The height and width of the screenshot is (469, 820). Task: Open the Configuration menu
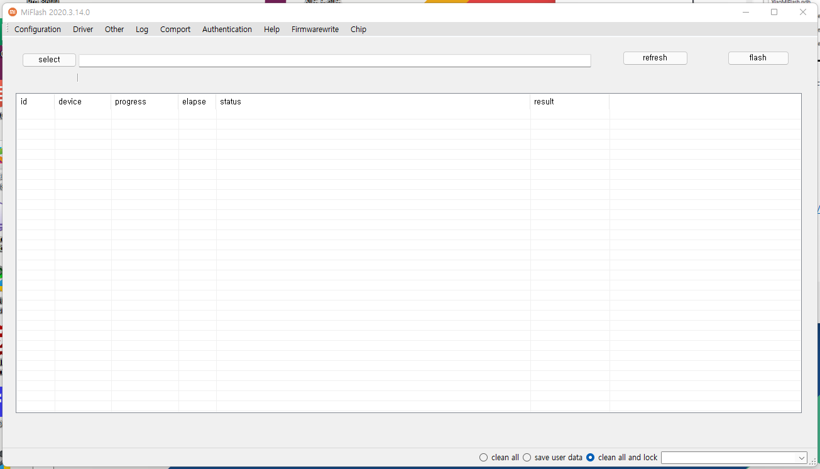(x=38, y=30)
